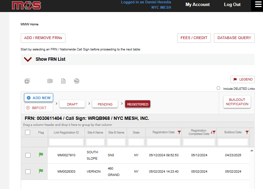Tick the select-all checkbox in header
The width and height of the screenshot is (263, 189).
pyautogui.click(x=28, y=133)
